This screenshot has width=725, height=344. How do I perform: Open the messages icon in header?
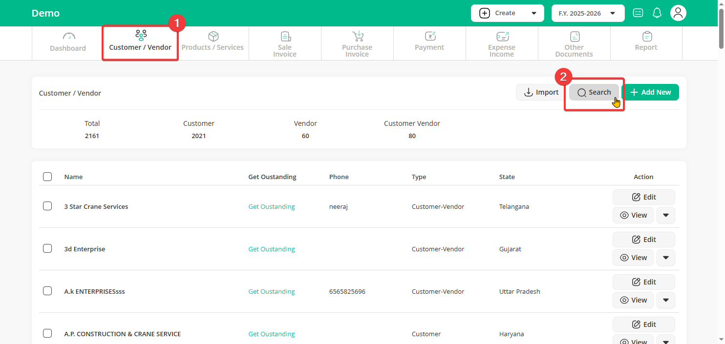tap(638, 13)
